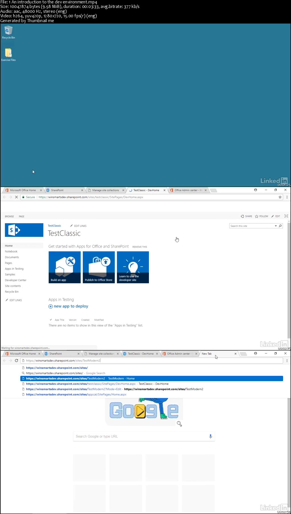Open Recycle Bin link in SharePoint left navigation
The image size is (291, 514).
click(x=12, y=292)
